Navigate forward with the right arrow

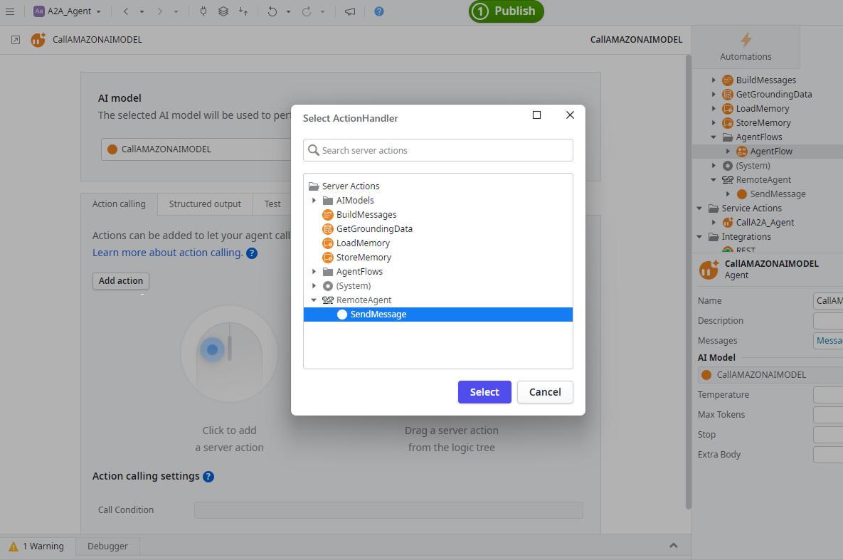(159, 11)
